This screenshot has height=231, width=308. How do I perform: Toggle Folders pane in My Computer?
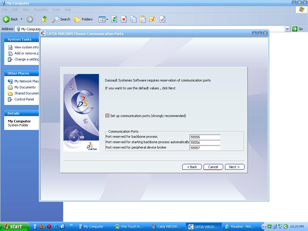point(83,19)
